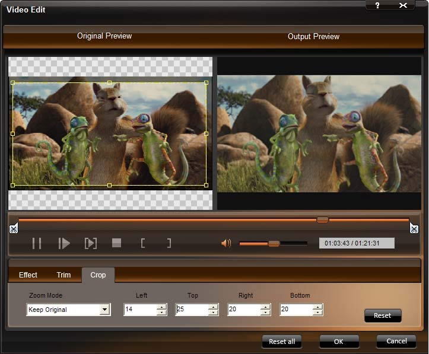429x354 pixels.
Task: Click the Reset all button
Action: pos(282,342)
